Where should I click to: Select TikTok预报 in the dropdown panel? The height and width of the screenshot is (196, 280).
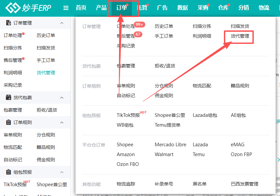coord(128,115)
